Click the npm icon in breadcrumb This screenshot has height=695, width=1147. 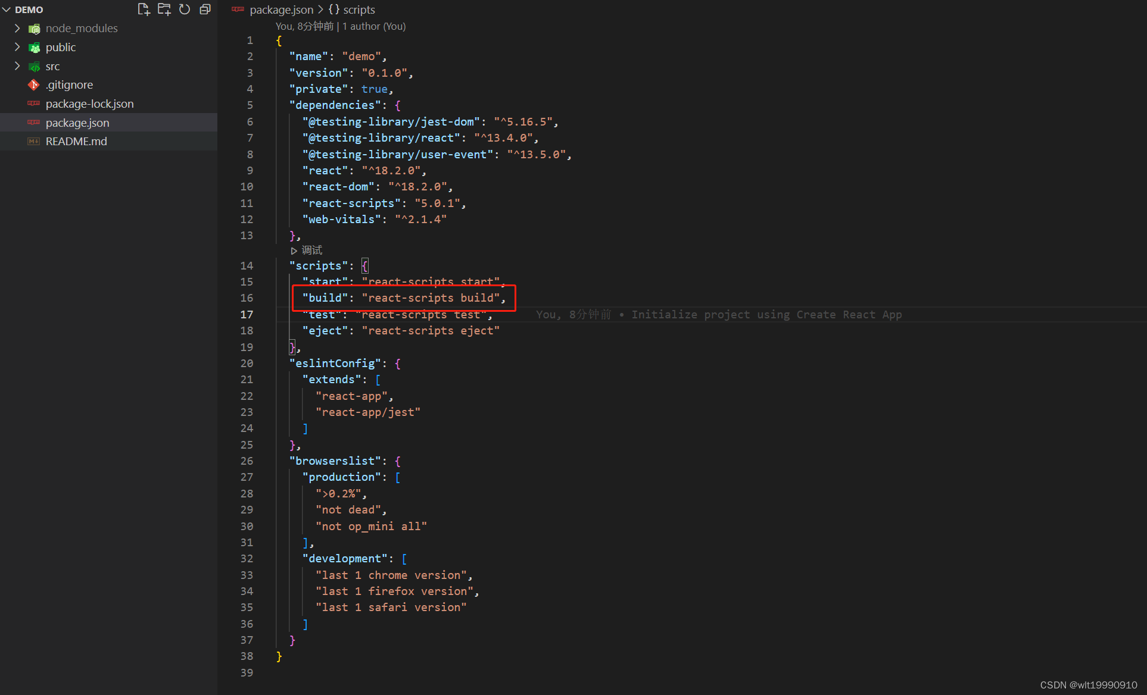coord(238,10)
